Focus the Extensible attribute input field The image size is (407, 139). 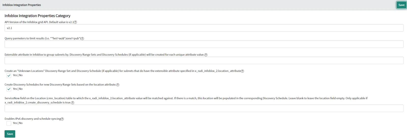click(x=204, y=60)
